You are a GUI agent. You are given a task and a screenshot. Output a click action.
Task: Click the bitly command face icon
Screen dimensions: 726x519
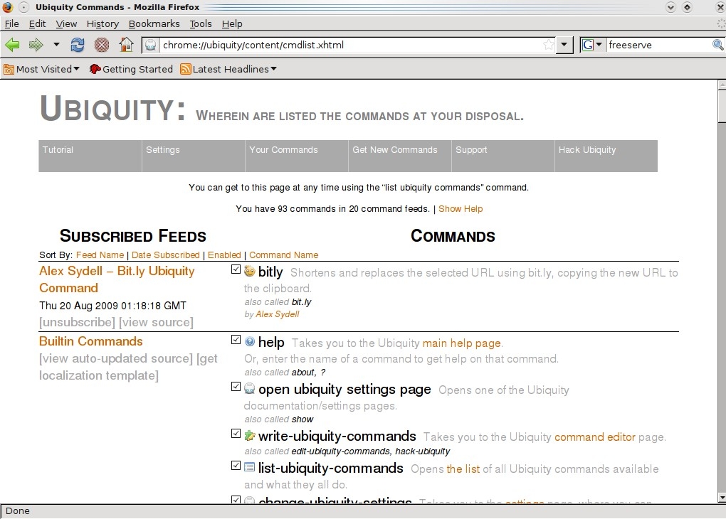click(250, 271)
